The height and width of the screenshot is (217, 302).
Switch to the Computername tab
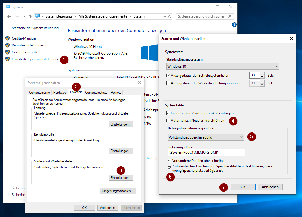click(x=40, y=93)
